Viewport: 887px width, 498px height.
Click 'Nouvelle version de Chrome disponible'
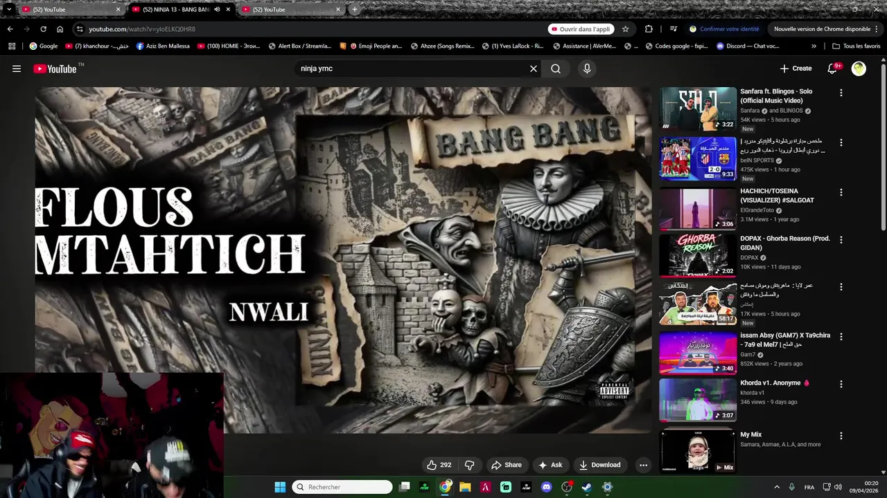(822, 29)
